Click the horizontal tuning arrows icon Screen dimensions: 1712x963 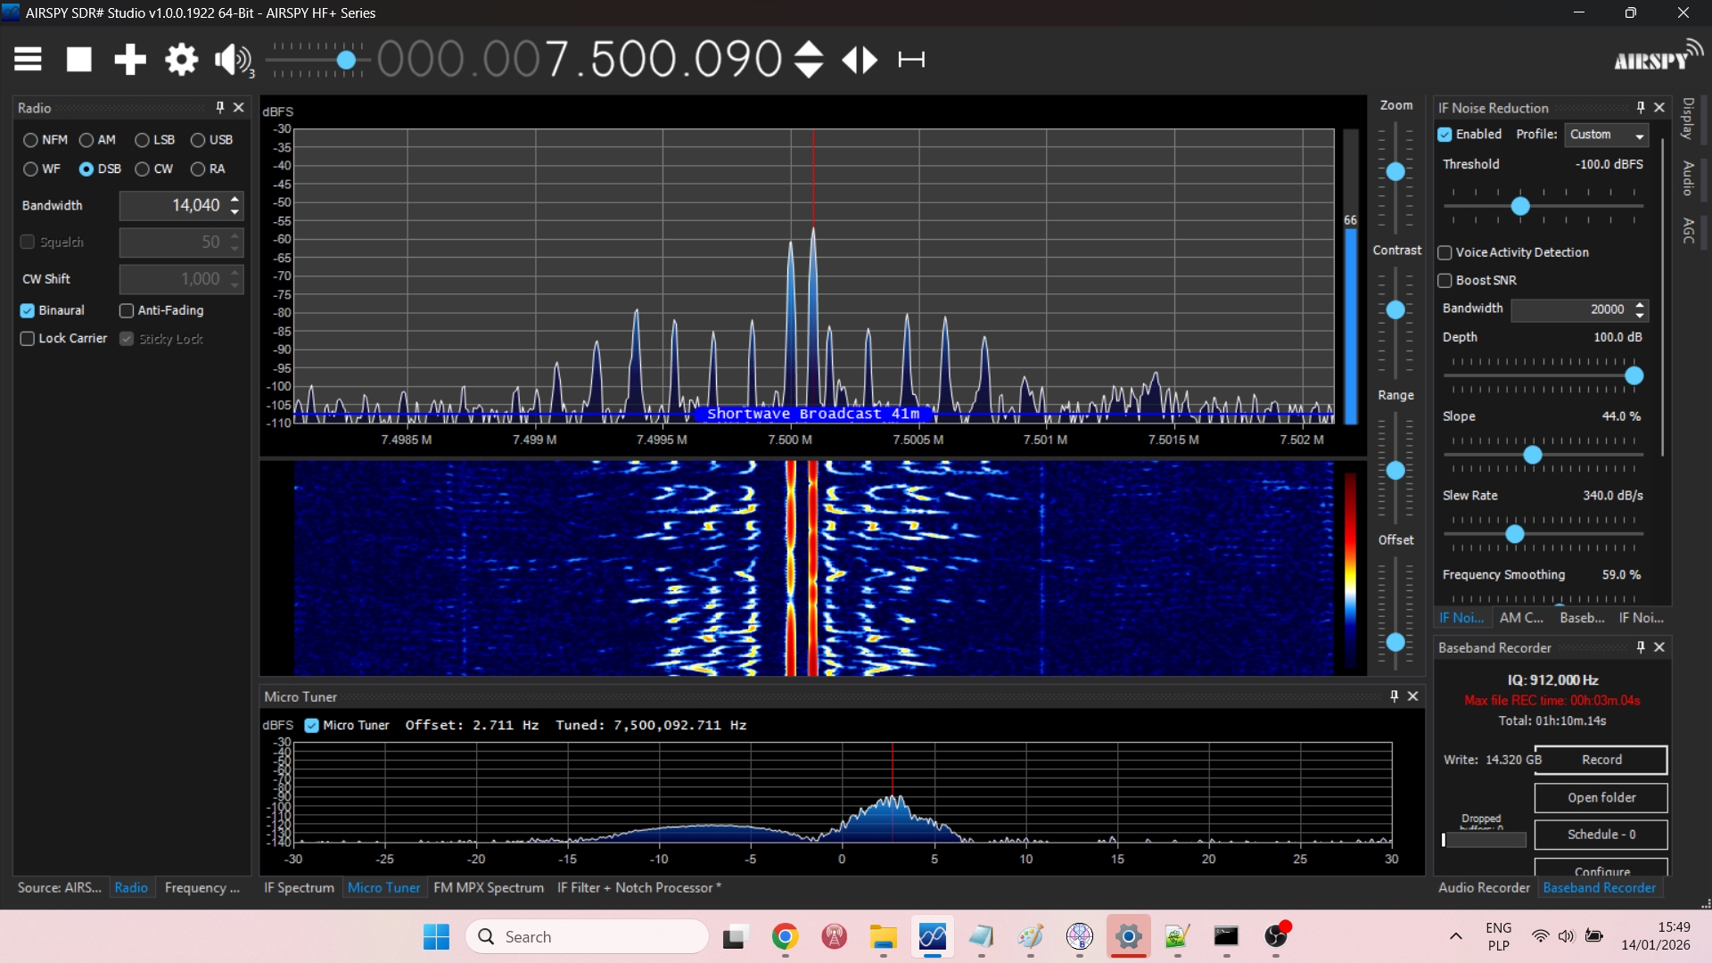coord(860,60)
